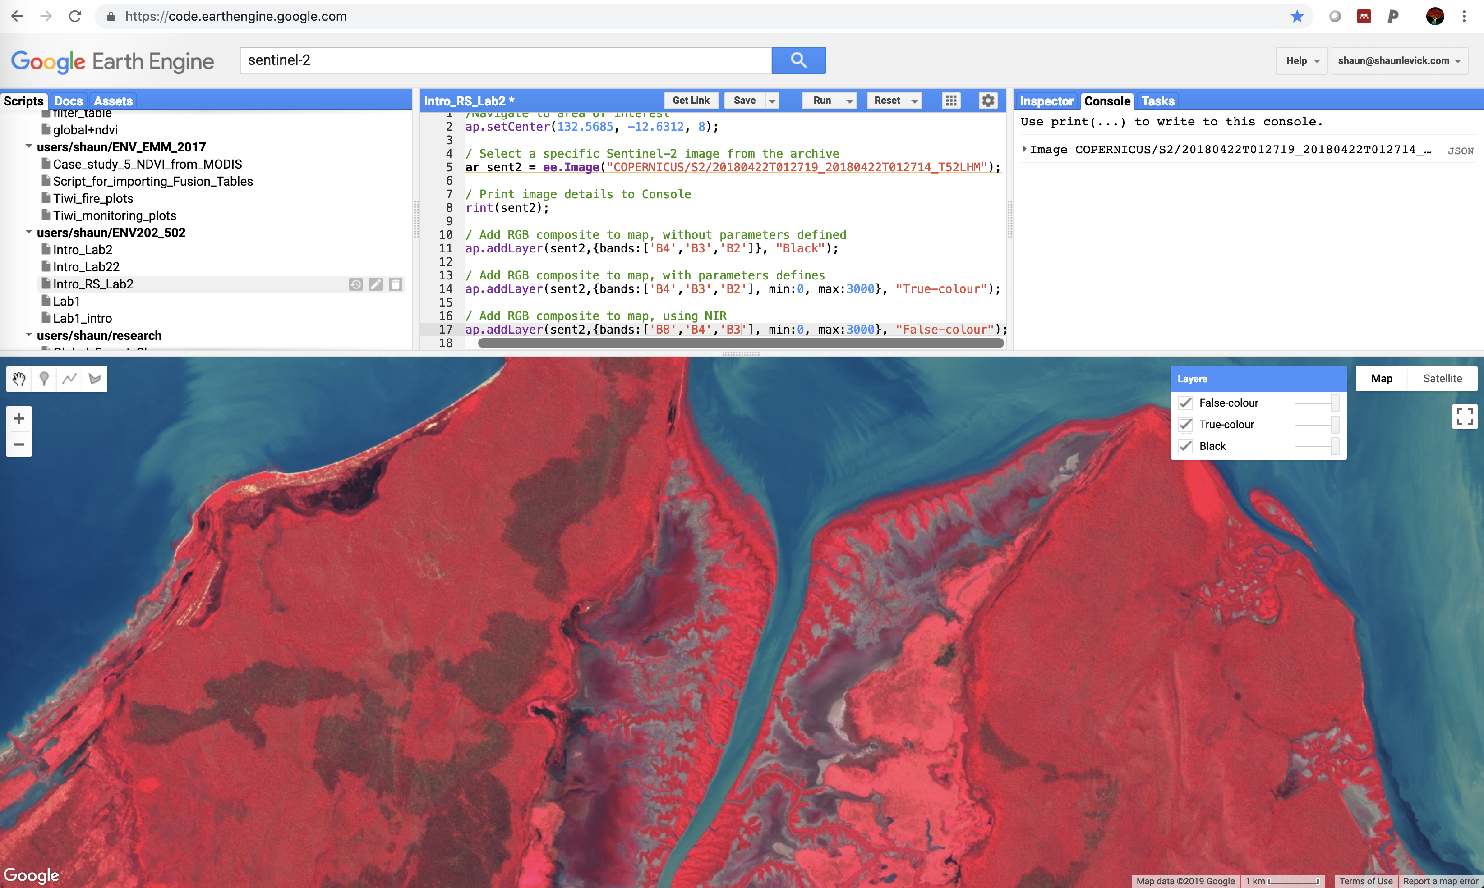Screen dimensions: 1484x888
Task: Click the rename icon for Intro_RS_Lab2
Action: [375, 284]
